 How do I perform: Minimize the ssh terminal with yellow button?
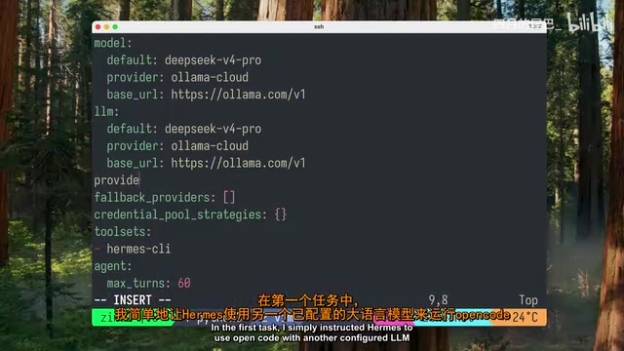click(x=106, y=26)
